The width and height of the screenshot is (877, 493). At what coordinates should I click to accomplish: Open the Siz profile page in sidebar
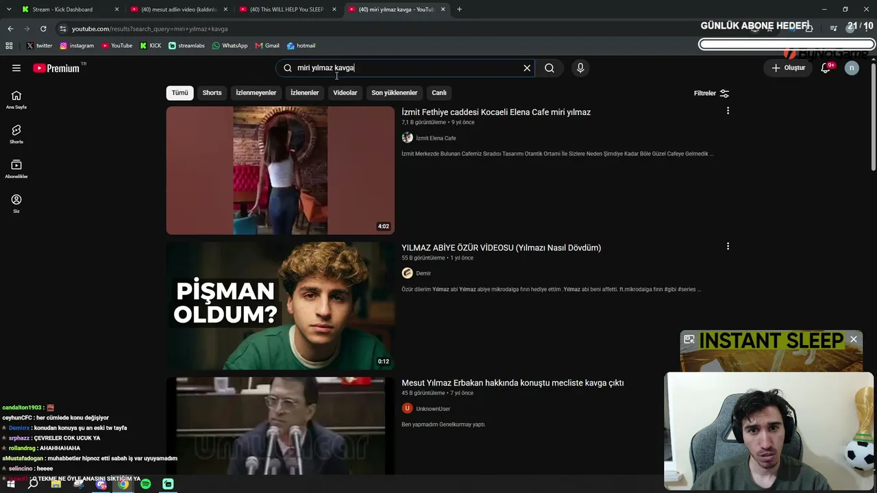click(16, 204)
